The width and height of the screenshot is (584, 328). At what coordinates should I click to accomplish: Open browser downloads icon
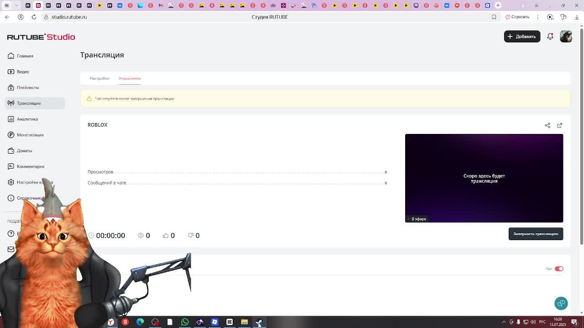[x=577, y=17]
